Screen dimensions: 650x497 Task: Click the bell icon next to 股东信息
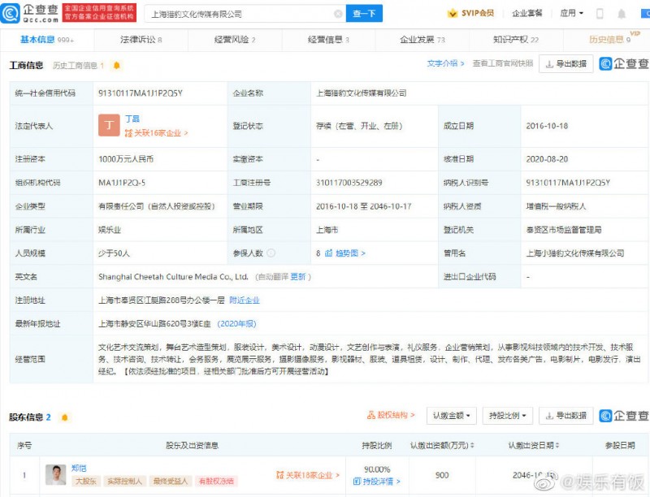(64, 417)
